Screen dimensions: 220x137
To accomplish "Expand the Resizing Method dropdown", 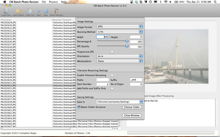I will click(119, 32).
